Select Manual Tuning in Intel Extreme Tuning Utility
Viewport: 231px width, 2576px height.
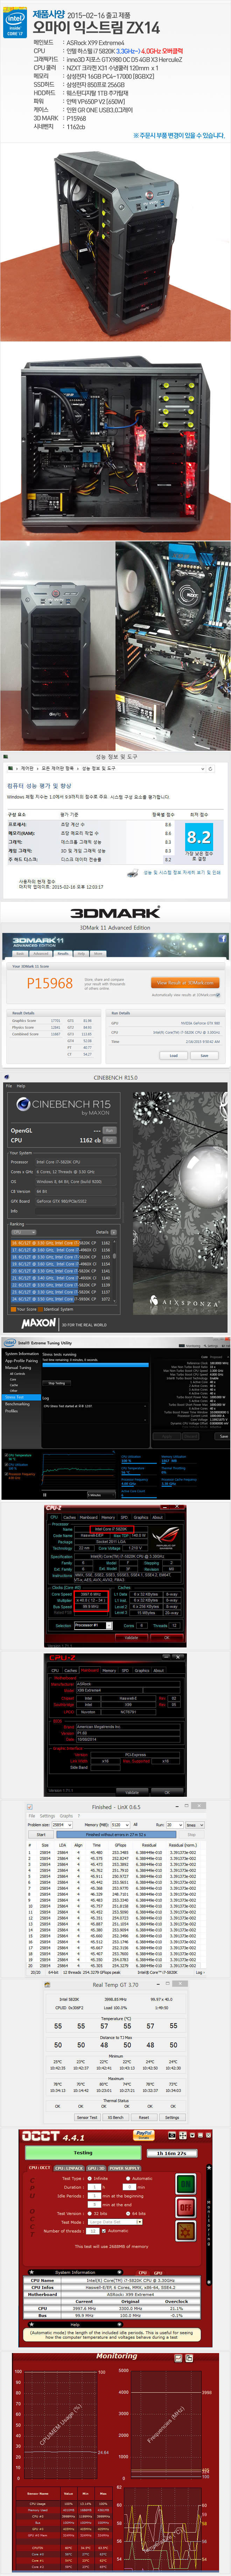click(18, 1368)
